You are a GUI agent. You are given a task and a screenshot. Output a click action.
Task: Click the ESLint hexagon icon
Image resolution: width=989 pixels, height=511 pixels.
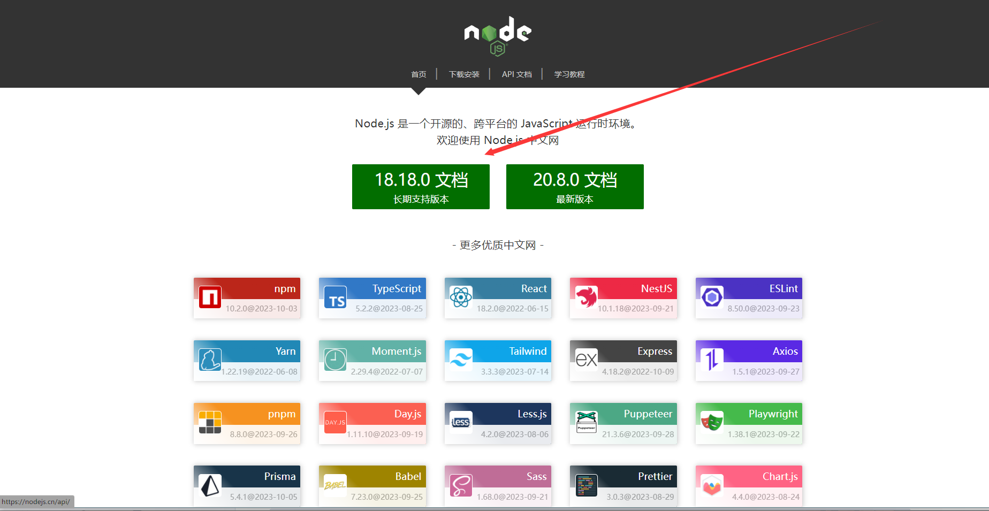click(712, 298)
